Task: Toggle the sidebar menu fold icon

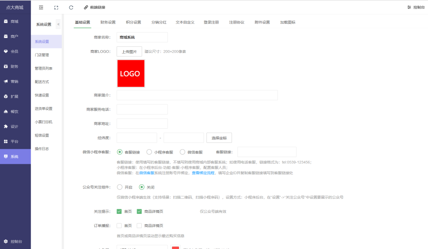Action: pyautogui.click(x=41, y=8)
